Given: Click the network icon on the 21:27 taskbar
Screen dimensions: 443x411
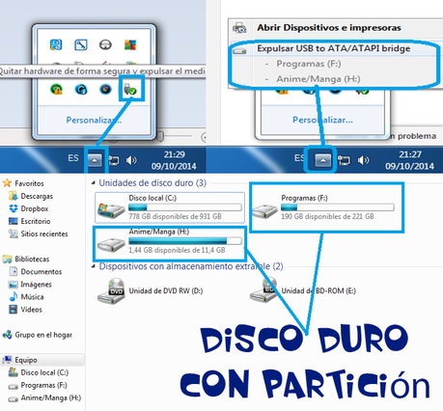Looking at the screenshot, I should click(344, 160).
